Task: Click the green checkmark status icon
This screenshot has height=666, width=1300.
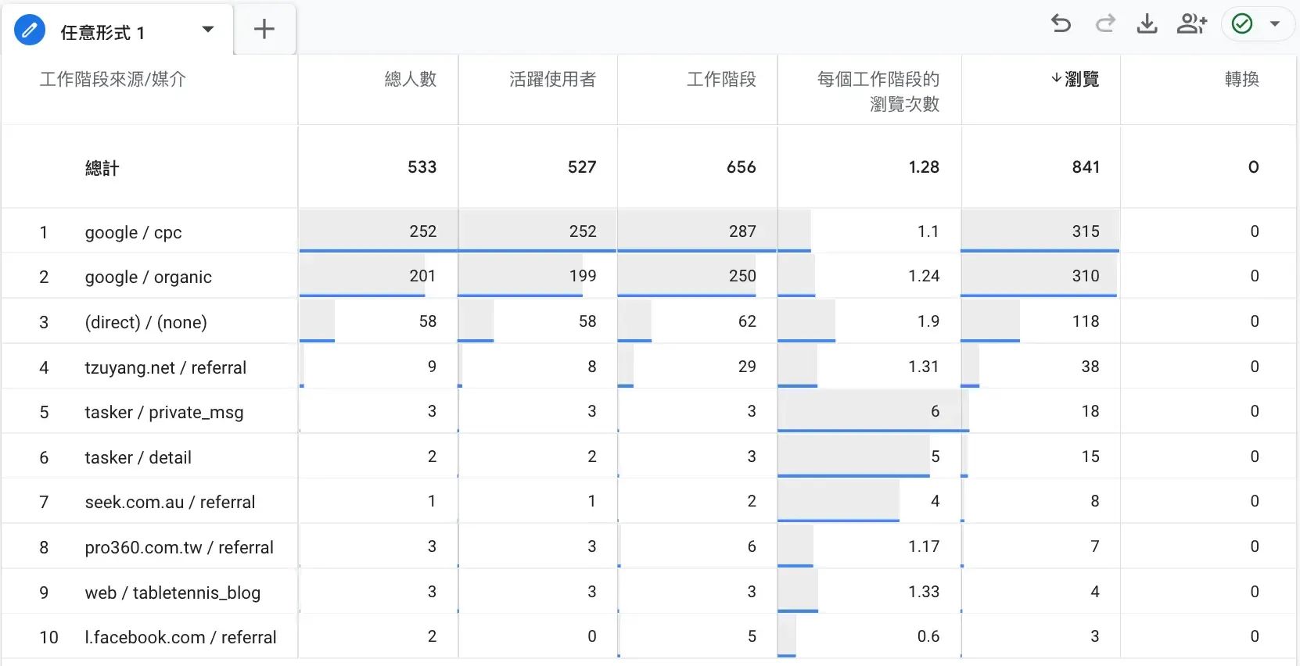Action: [1242, 24]
